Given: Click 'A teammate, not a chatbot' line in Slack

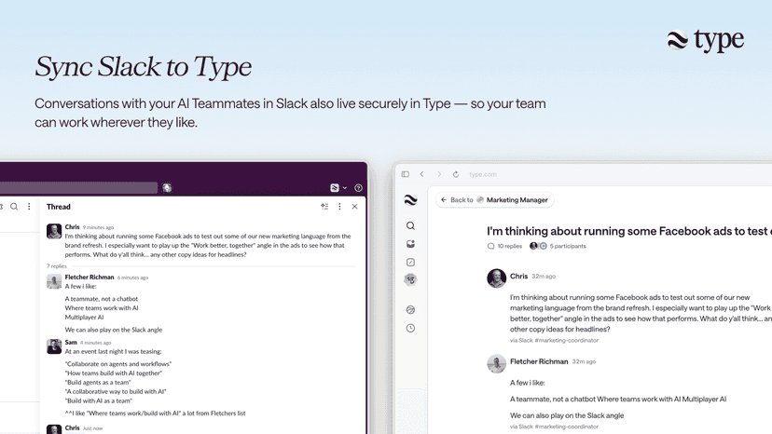Looking at the screenshot, I should tap(102, 299).
